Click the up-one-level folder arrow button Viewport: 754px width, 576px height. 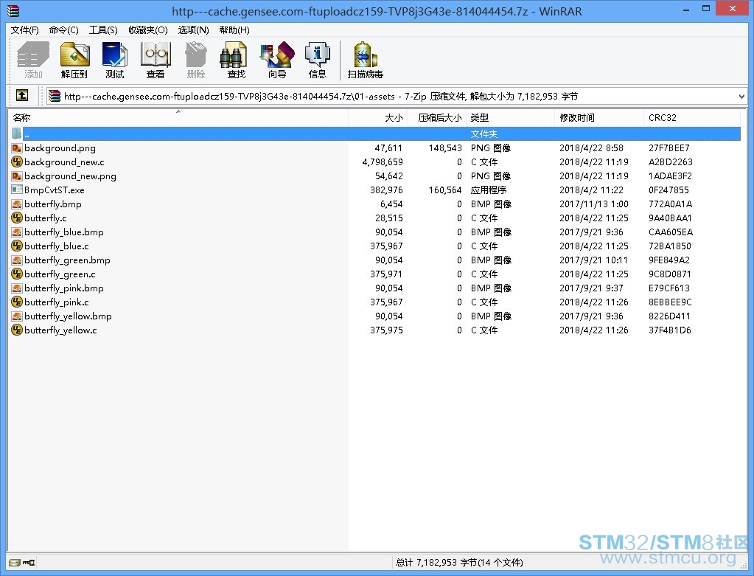click(x=21, y=95)
